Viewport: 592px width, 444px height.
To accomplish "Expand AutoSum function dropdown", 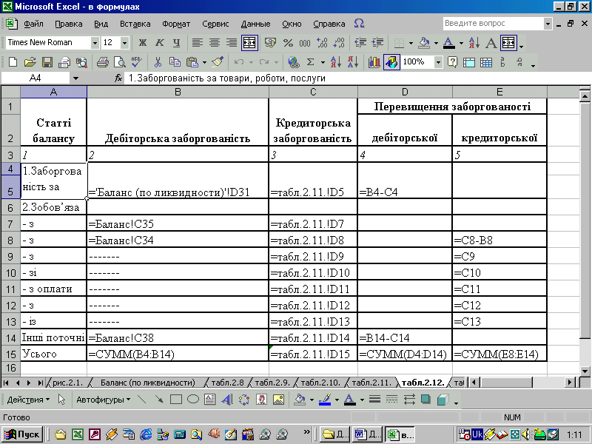I will coord(323,62).
